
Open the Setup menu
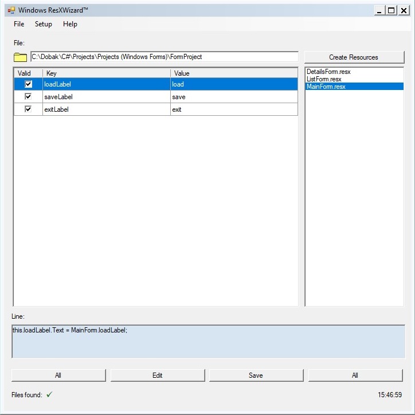pyautogui.click(x=43, y=24)
